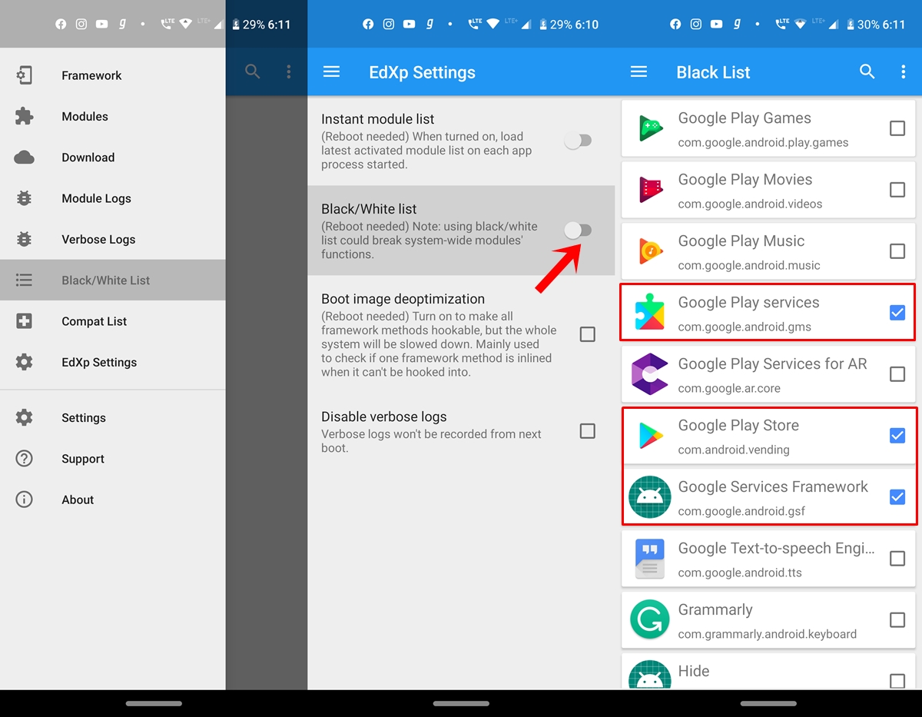Tap the Hide app Android icon
This screenshot has width=922, height=717.
pos(650,676)
